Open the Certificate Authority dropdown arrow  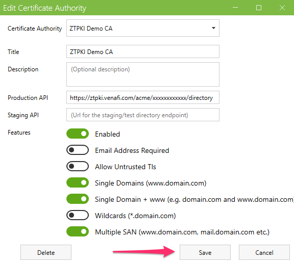tap(213, 28)
